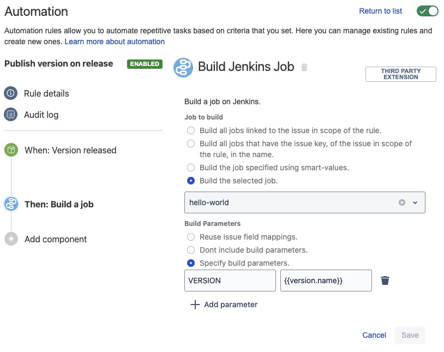The height and width of the screenshot is (352, 444).
Task: Click the Jenkins icon beside Then: Build a job
Action: (12, 205)
